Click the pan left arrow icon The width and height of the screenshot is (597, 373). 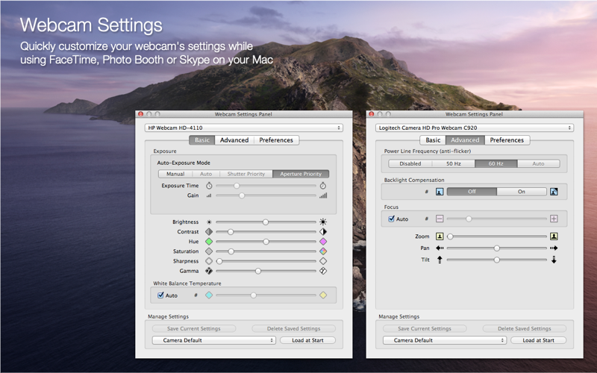[x=440, y=248]
